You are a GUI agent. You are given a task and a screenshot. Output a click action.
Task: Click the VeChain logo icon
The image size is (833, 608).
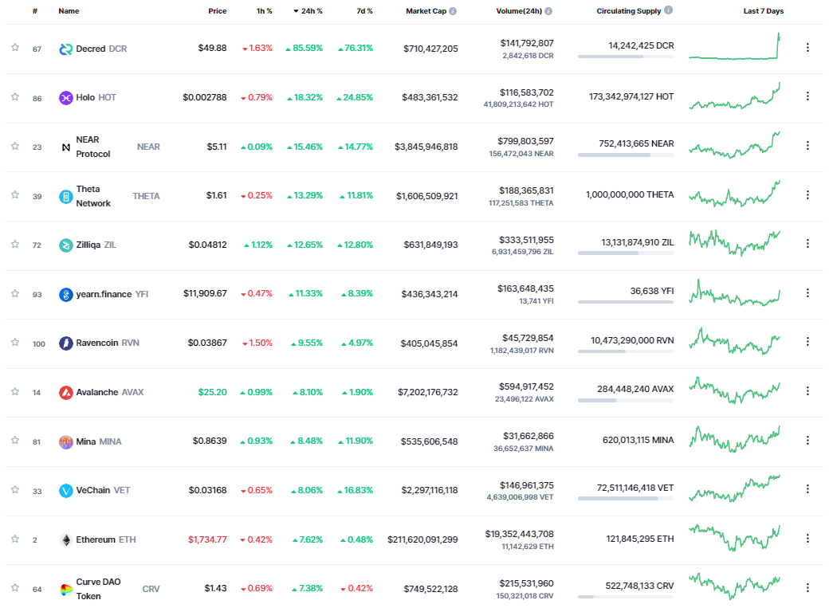pos(66,491)
